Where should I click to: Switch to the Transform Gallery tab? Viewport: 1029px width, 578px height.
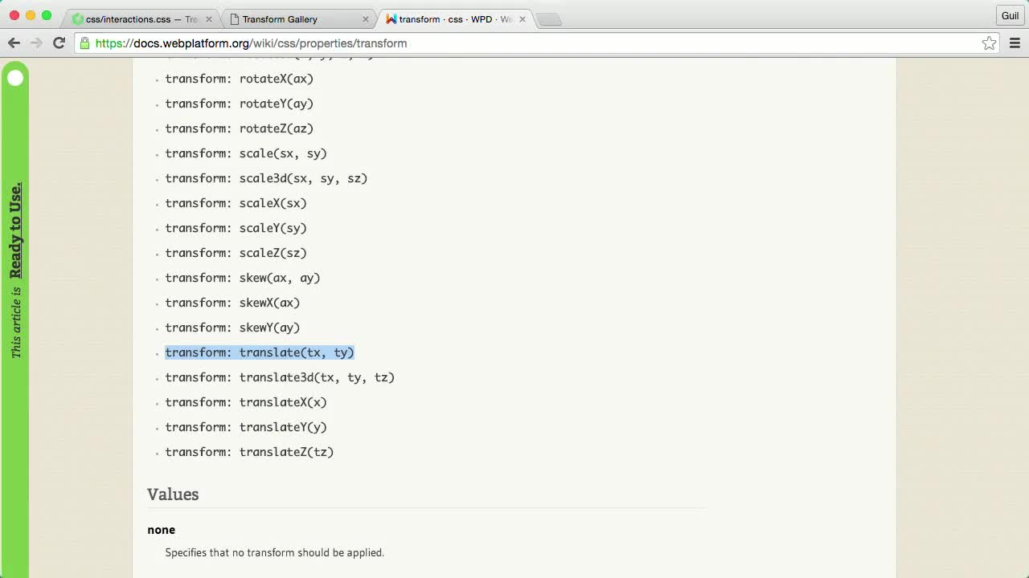coord(297,19)
